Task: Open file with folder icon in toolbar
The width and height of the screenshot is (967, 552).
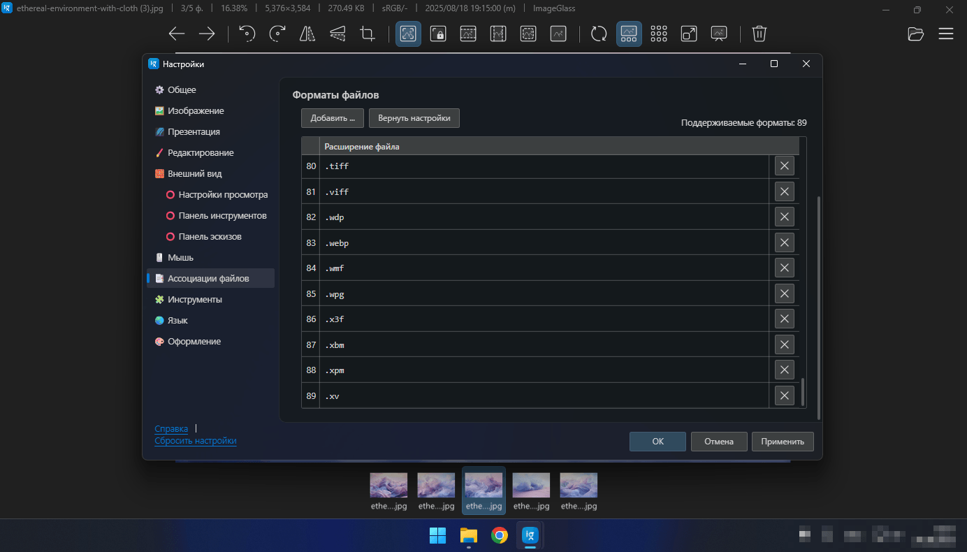Action: (x=915, y=34)
